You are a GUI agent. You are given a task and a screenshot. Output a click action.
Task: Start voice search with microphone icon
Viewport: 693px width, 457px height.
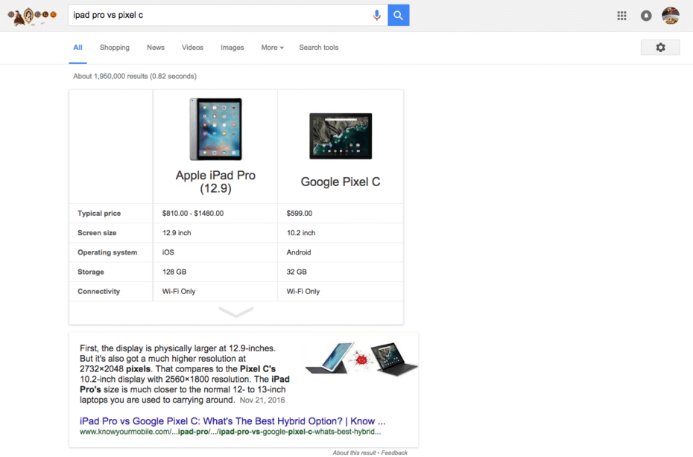coord(377,16)
